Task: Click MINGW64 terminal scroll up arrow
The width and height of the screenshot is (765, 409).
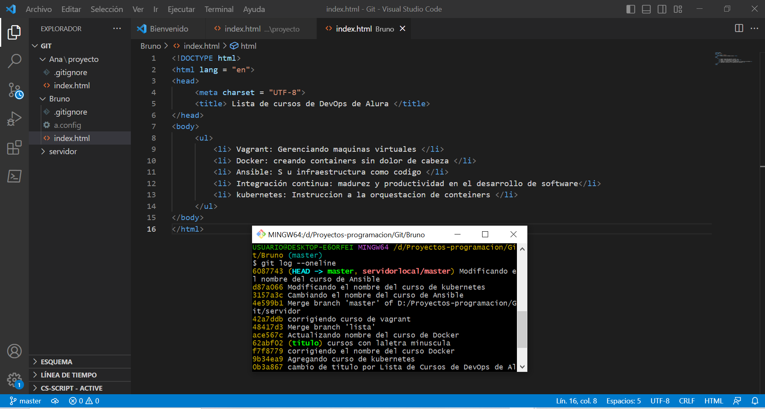Action: [x=522, y=249]
